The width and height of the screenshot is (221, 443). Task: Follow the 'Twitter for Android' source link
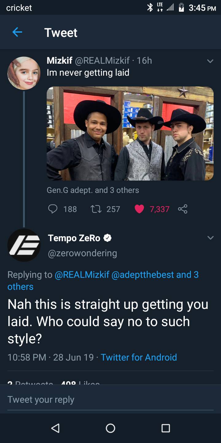click(139, 357)
